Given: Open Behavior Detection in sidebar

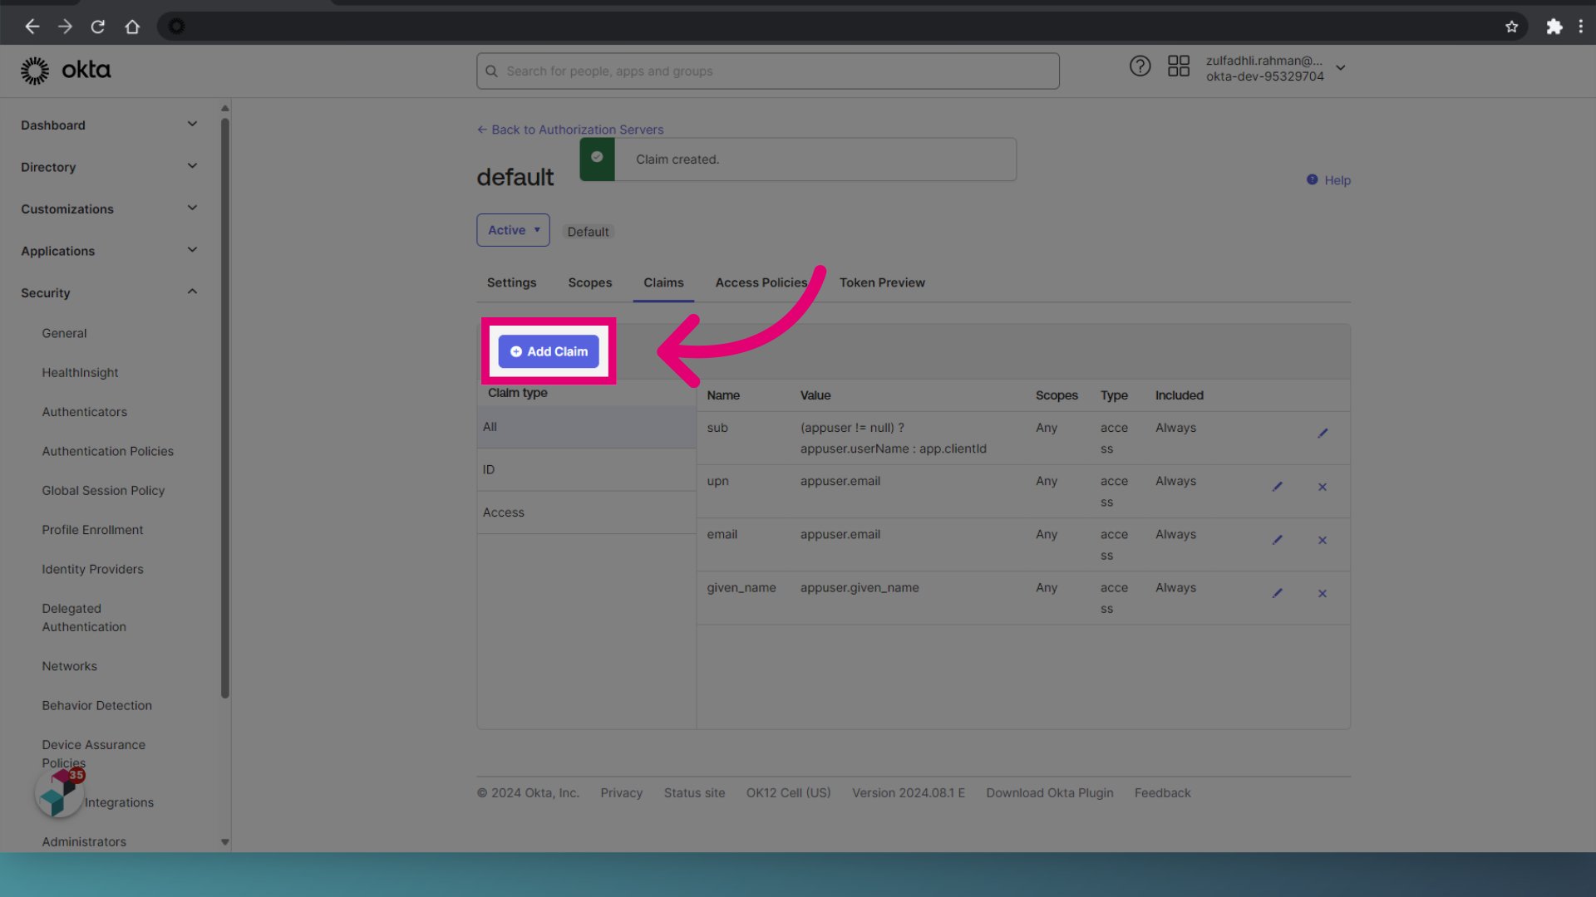Looking at the screenshot, I should (96, 705).
